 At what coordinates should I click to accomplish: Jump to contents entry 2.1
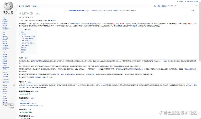point(29,36)
